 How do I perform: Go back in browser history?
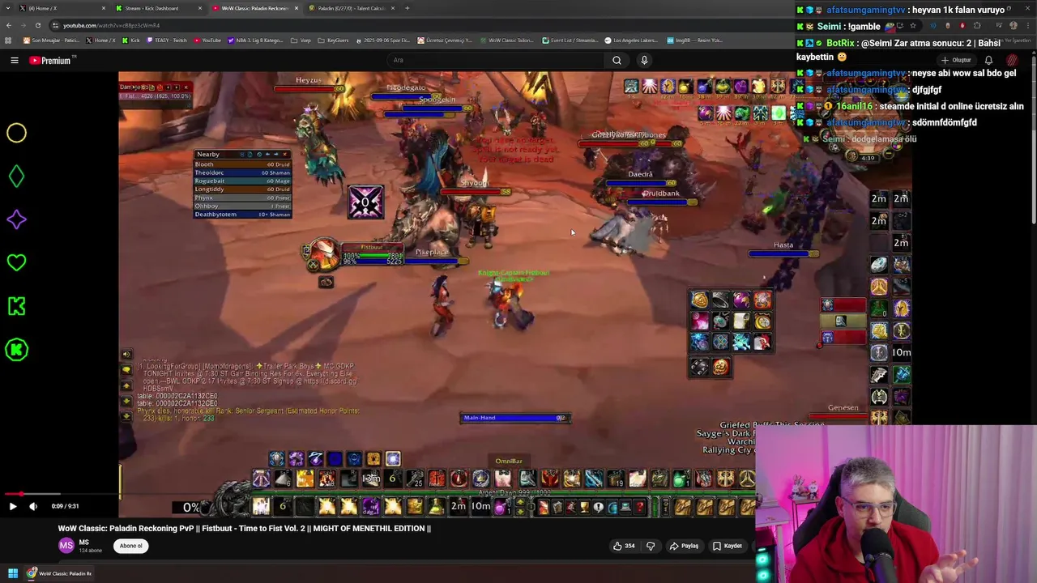coord(9,25)
